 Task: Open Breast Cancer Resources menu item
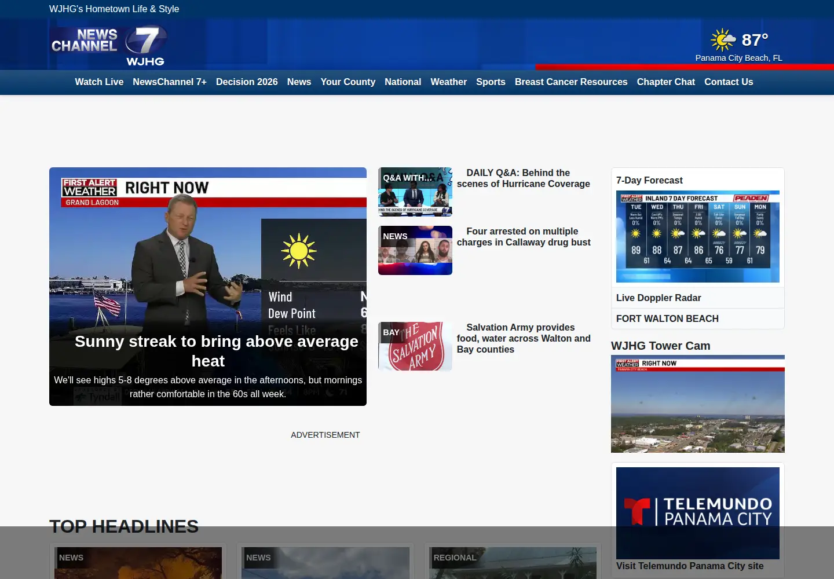click(x=571, y=82)
